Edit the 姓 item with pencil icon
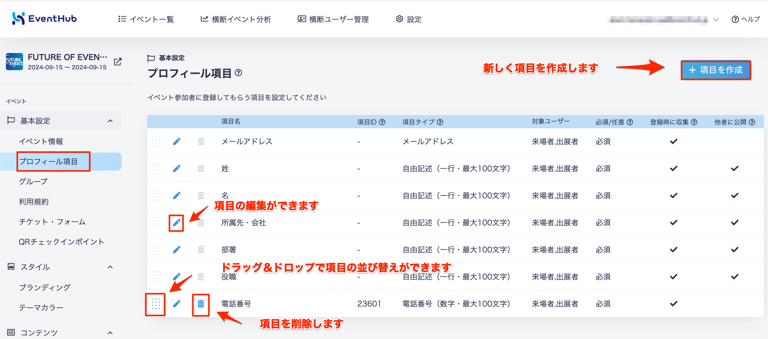Image resolution: width=768 pixels, height=339 pixels. point(177,168)
